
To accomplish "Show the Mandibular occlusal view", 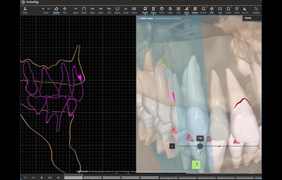I will click(117, 10).
